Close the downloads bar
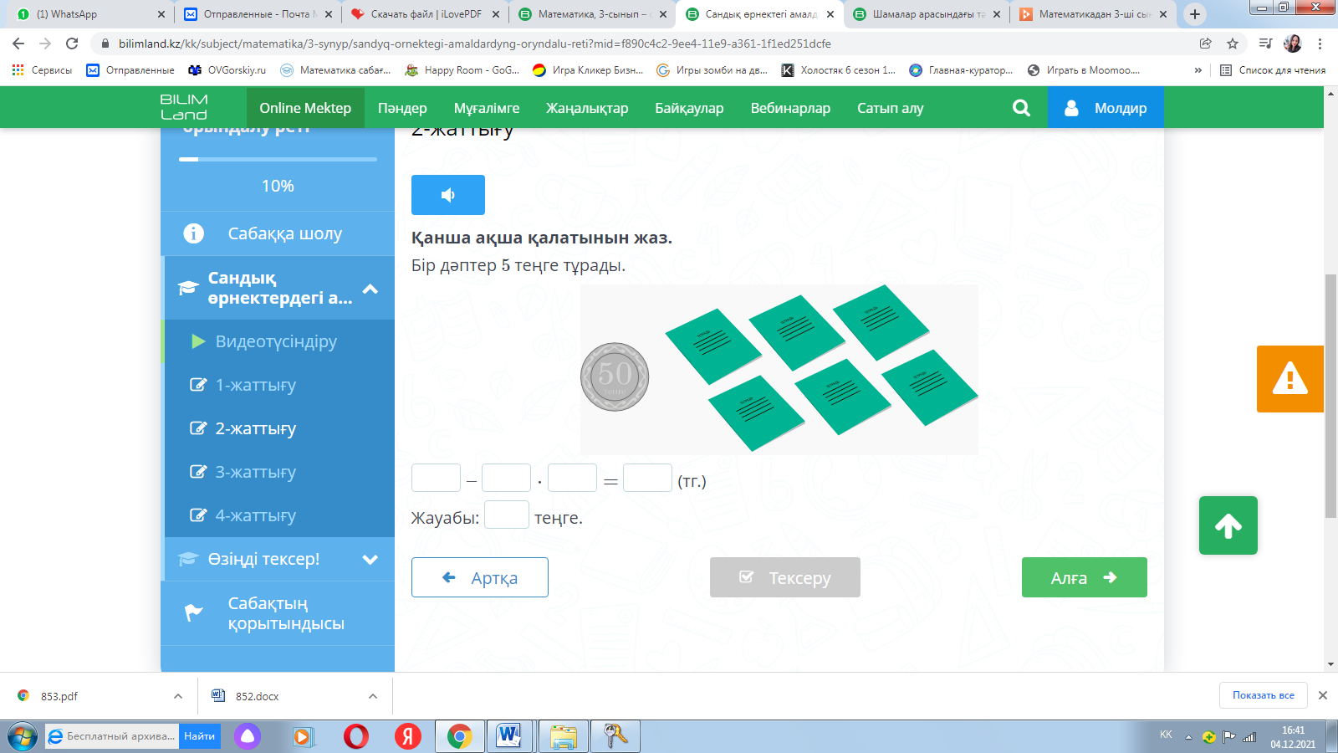This screenshot has width=1338, height=753. coord(1323,695)
